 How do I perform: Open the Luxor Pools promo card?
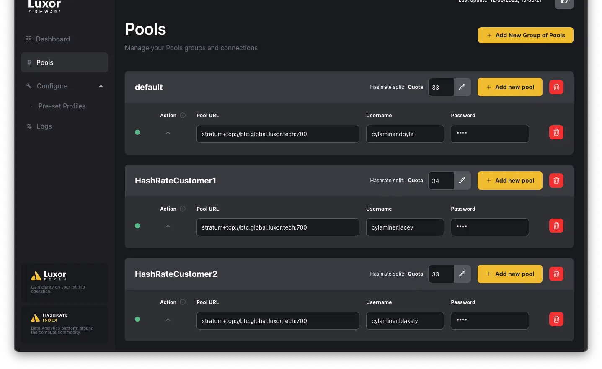pyautogui.click(x=65, y=282)
